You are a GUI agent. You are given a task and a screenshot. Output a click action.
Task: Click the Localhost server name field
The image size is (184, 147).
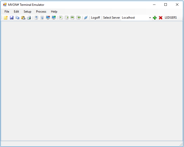click(x=135, y=18)
